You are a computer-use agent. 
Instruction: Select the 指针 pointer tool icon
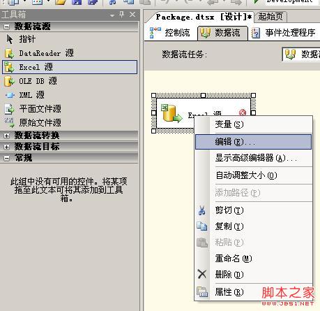point(10,39)
